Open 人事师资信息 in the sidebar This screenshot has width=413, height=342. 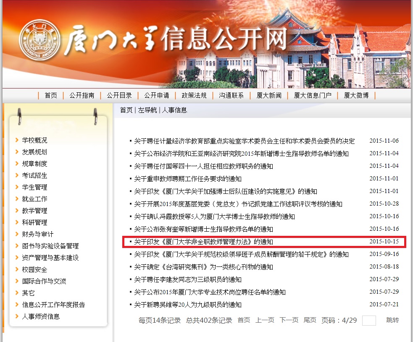tap(41, 316)
